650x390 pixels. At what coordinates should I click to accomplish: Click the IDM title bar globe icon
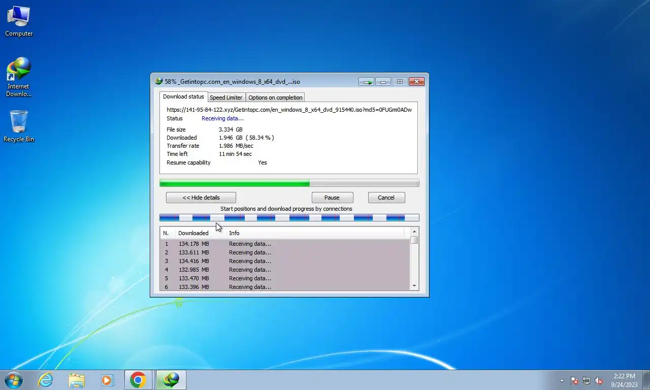158,81
